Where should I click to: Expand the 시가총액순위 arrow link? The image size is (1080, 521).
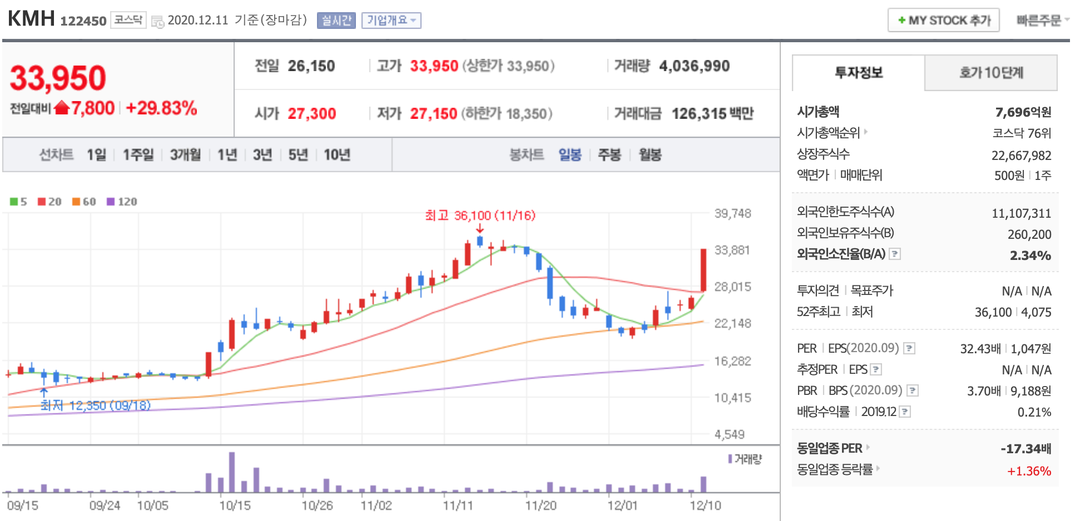(x=866, y=132)
